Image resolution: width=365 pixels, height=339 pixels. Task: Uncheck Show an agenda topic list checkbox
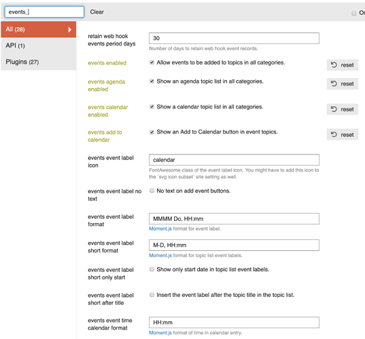pos(152,81)
